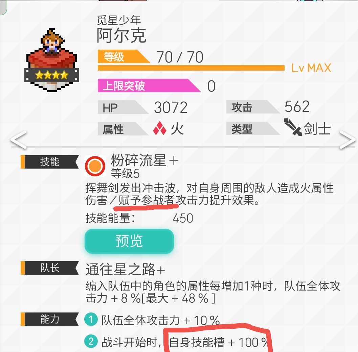This screenshot has height=352, width=358.
Task: Select the 队长 leader section label
Action: coord(50,268)
